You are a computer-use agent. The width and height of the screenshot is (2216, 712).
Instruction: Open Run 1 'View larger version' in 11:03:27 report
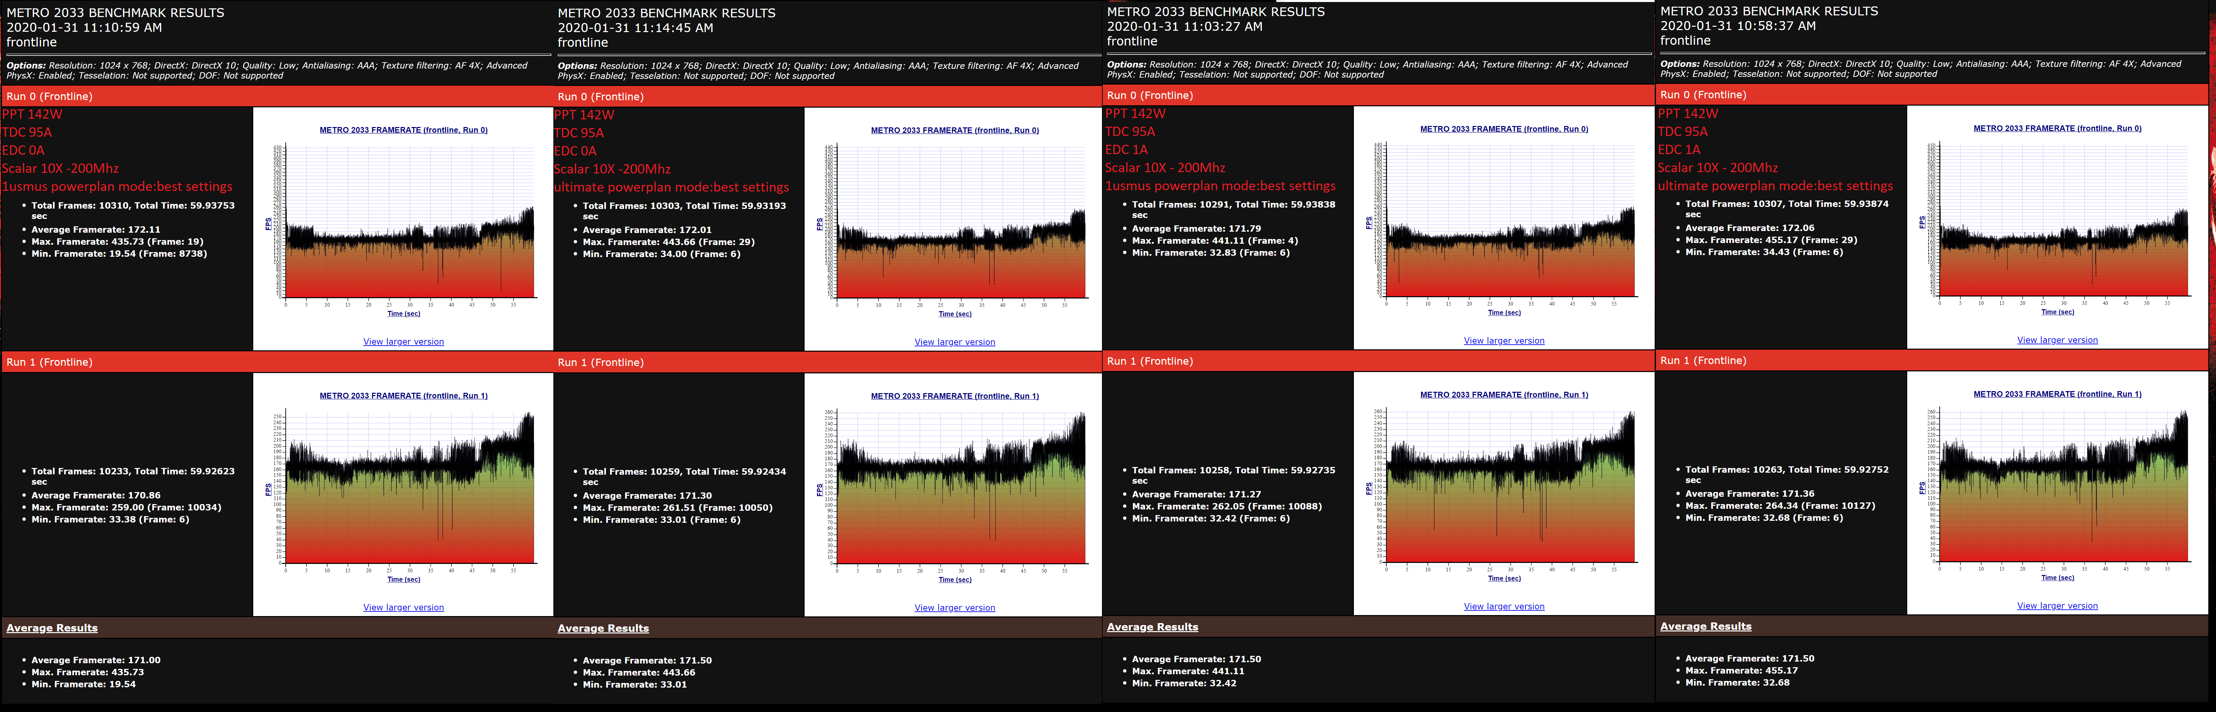pos(1504,606)
